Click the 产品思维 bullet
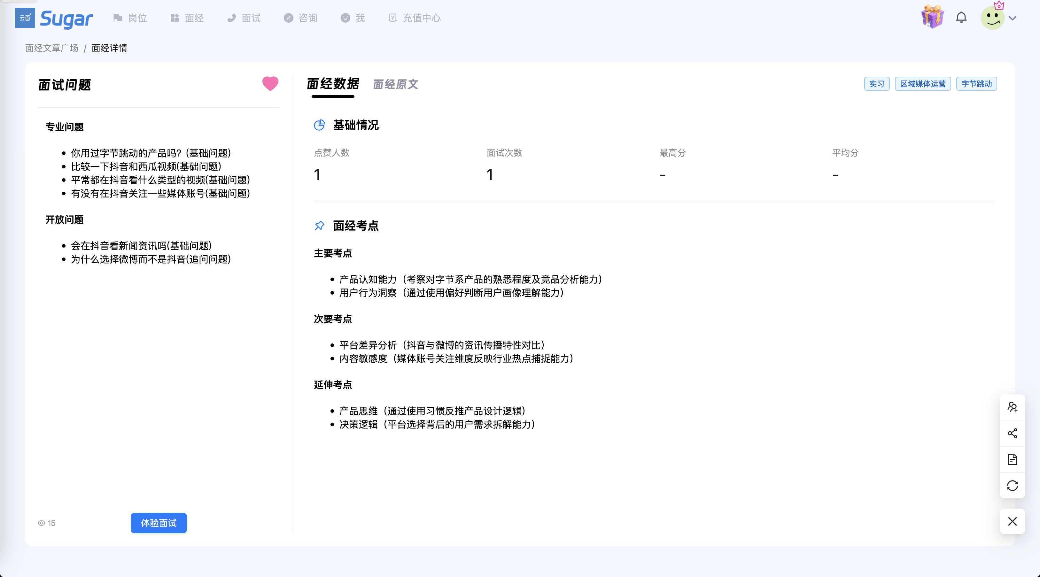 point(433,411)
